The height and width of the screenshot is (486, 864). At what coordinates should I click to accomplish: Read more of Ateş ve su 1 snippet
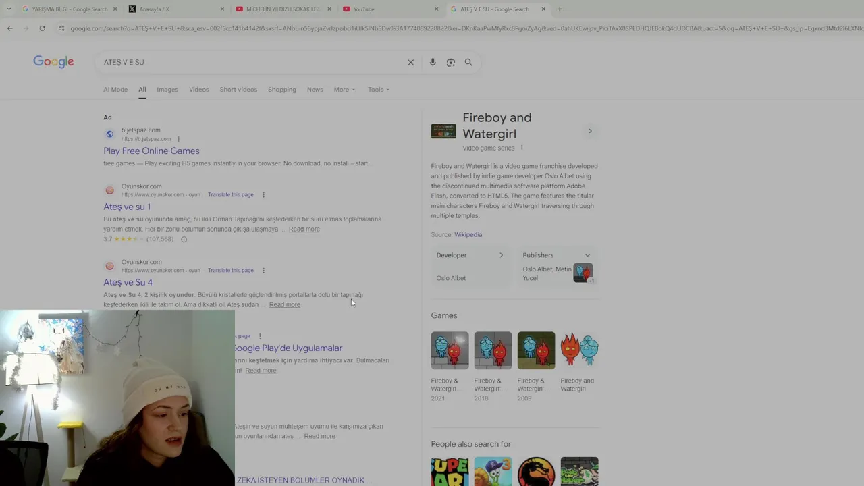point(304,230)
